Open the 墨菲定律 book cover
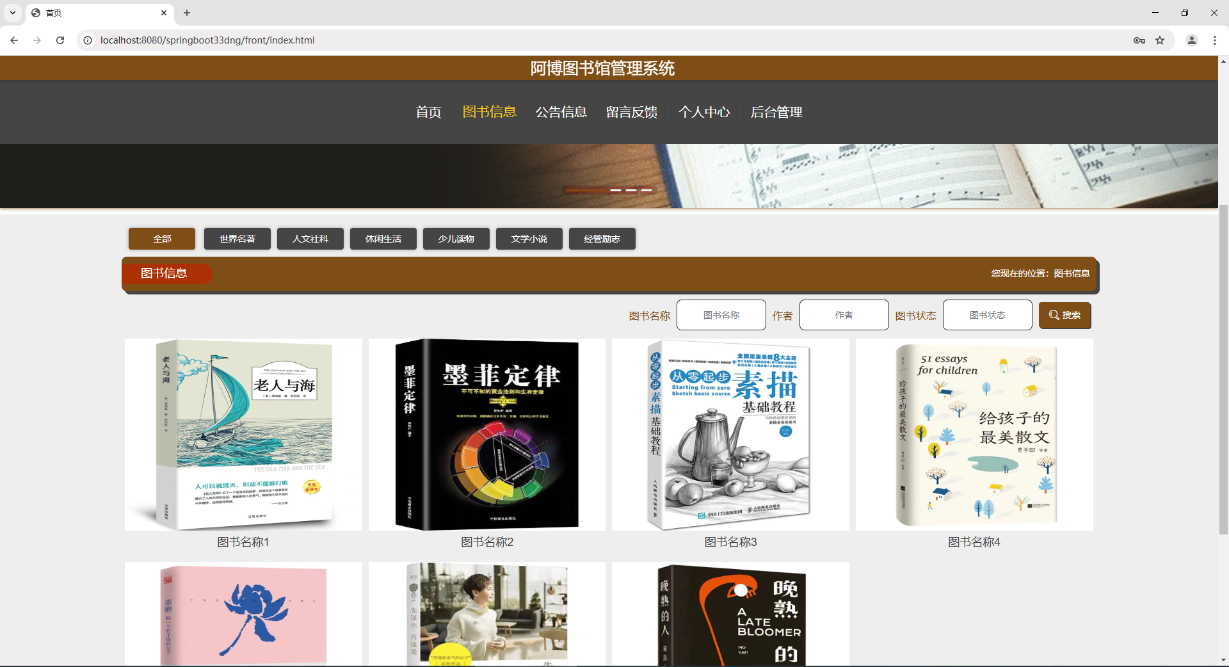The height and width of the screenshot is (667, 1229). (x=487, y=435)
